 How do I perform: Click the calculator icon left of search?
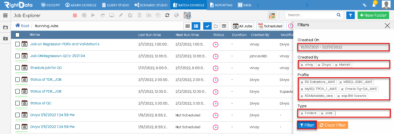[x=272, y=15]
